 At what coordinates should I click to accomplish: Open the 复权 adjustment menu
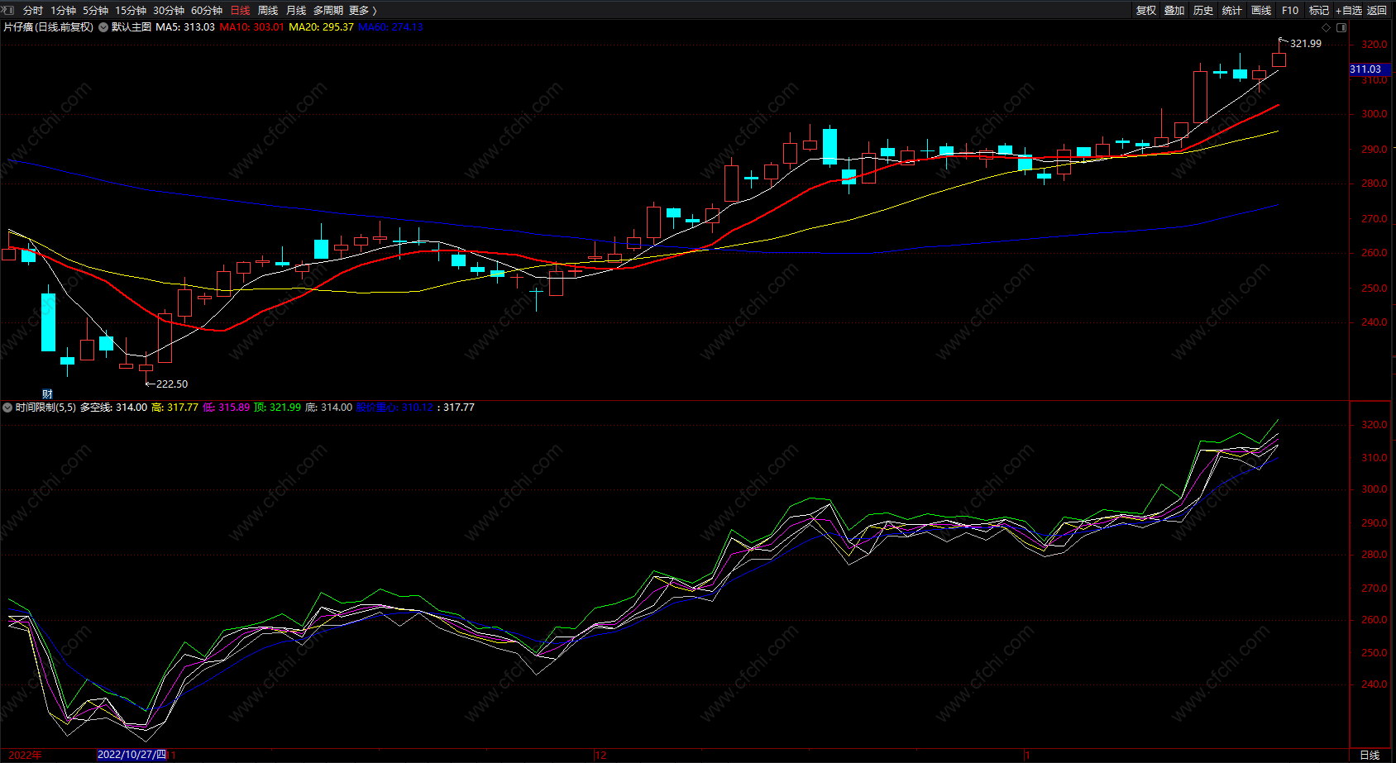(x=1146, y=11)
